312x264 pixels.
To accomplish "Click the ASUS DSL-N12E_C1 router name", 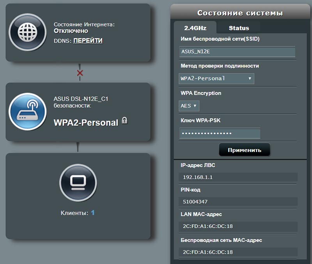I will (x=81, y=99).
